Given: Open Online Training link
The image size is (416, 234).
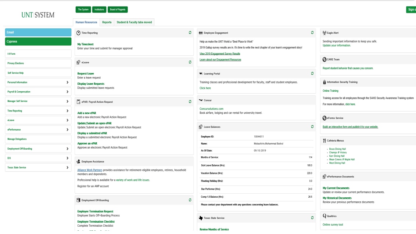Looking at the screenshot, I should coord(330,91).
